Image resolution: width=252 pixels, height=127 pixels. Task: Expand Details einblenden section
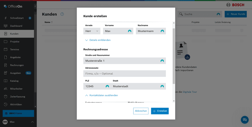click(98, 40)
